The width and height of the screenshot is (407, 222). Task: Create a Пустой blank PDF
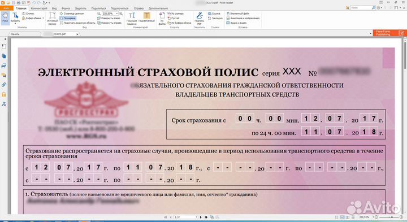(174, 18)
